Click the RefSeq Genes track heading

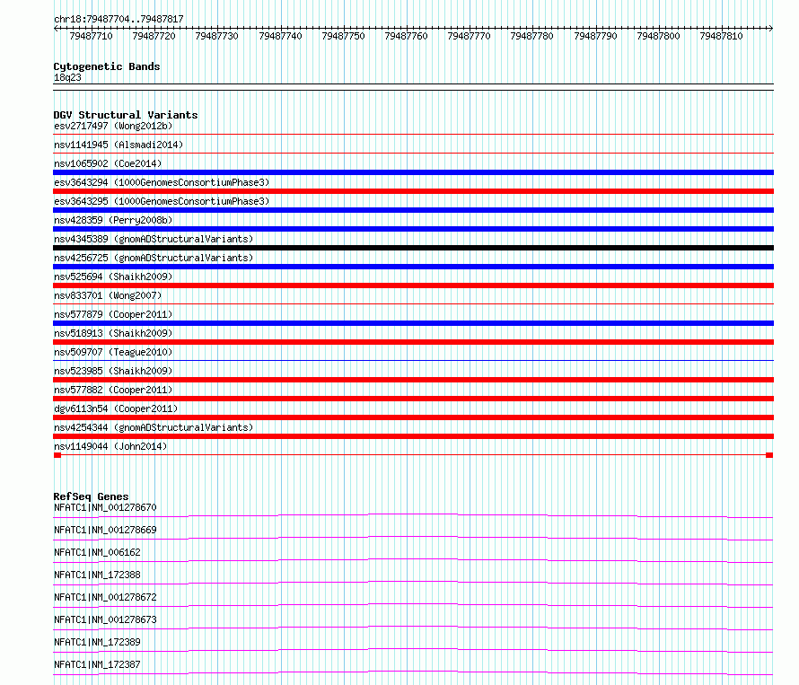click(x=91, y=496)
